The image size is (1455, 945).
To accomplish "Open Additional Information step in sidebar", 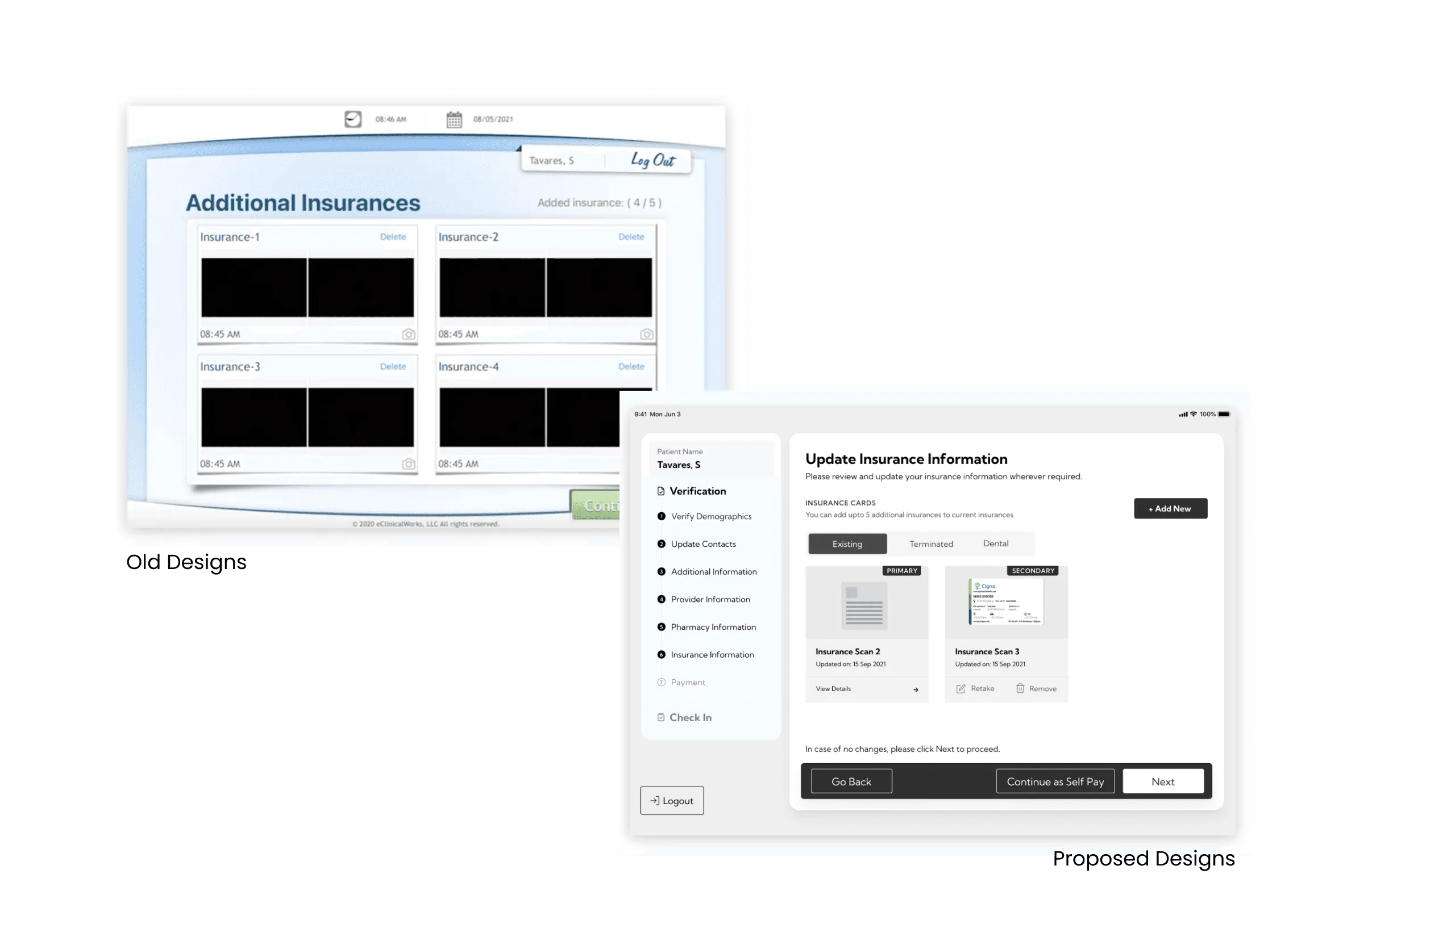I will tap(713, 572).
